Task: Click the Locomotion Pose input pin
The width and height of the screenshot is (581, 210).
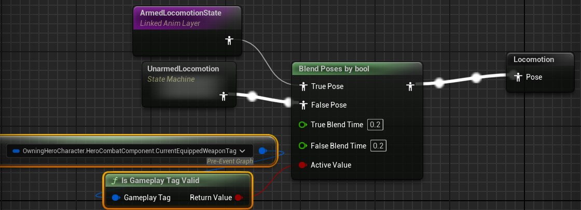Action: pyautogui.click(x=518, y=77)
